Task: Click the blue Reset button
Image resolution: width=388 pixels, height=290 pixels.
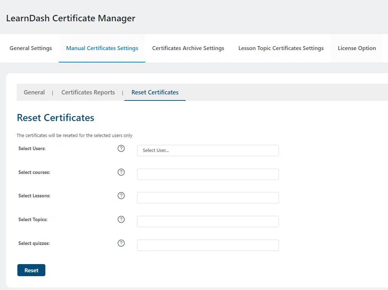Action: click(x=32, y=270)
